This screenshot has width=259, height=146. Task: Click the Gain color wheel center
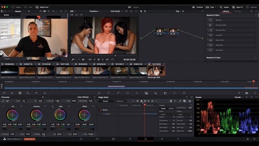(60, 115)
